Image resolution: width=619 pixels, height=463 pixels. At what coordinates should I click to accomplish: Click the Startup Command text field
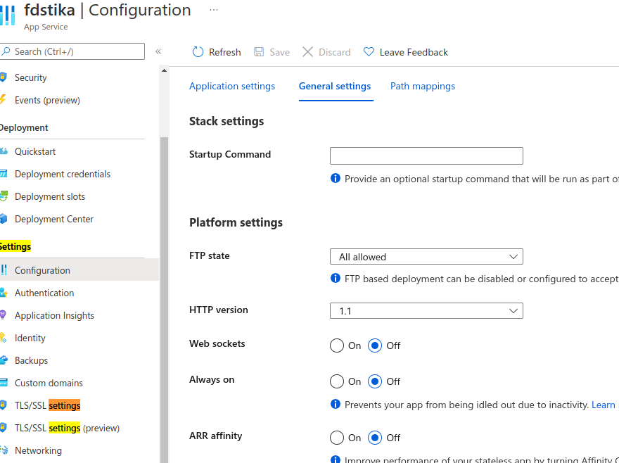[x=426, y=156]
